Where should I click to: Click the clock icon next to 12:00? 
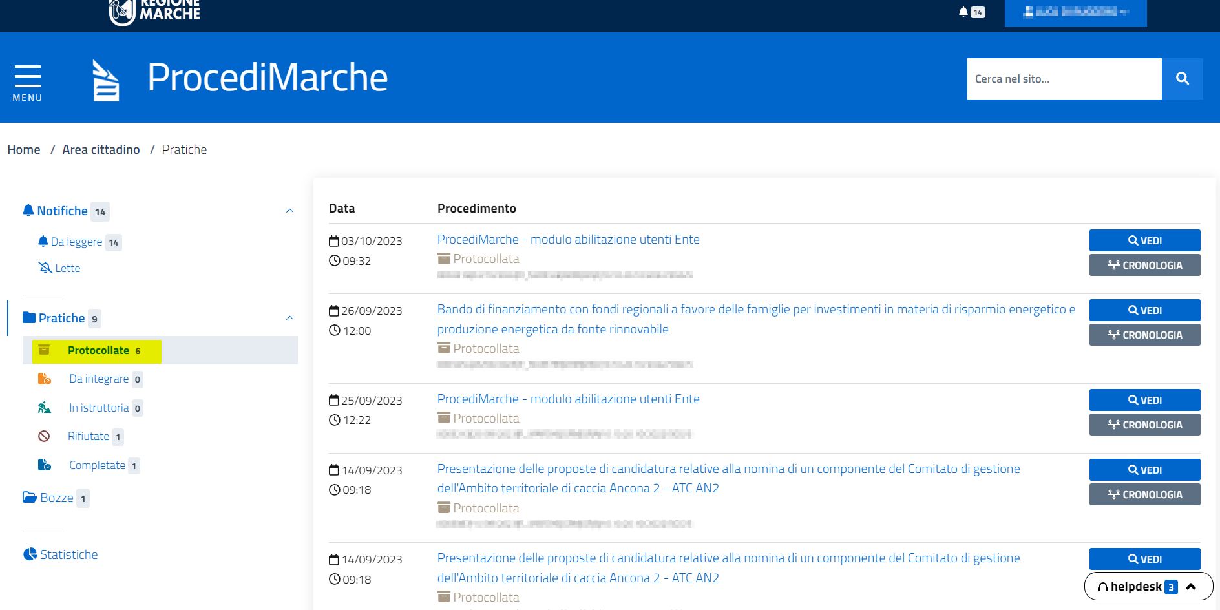335,330
